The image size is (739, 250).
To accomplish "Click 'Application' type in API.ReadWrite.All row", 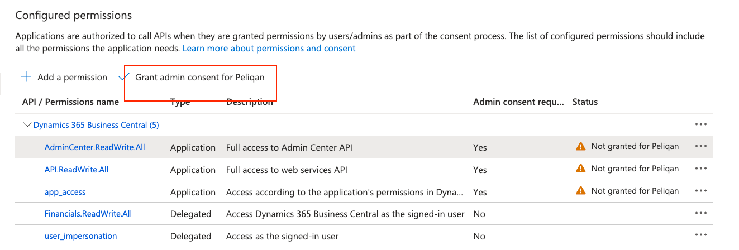I will pyautogui.click(x=193, y=170).
